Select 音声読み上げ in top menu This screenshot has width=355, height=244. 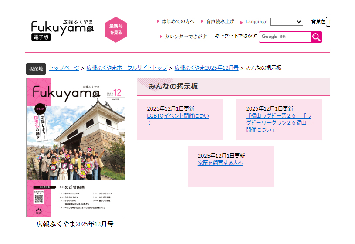point(220,21)
